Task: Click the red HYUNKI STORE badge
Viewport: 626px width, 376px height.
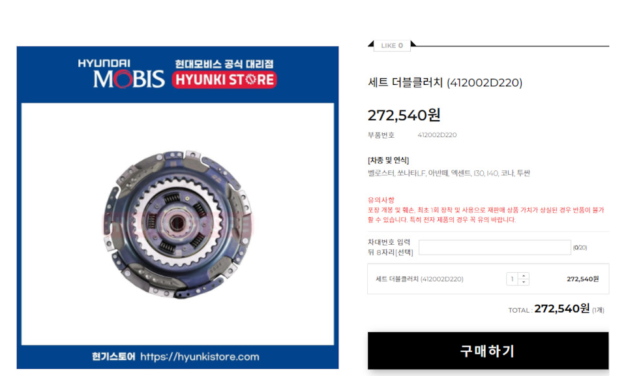Action: click(224, 80)
